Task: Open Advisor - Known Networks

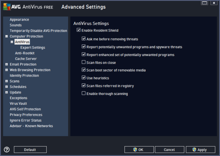Action: tap(31, 126)
